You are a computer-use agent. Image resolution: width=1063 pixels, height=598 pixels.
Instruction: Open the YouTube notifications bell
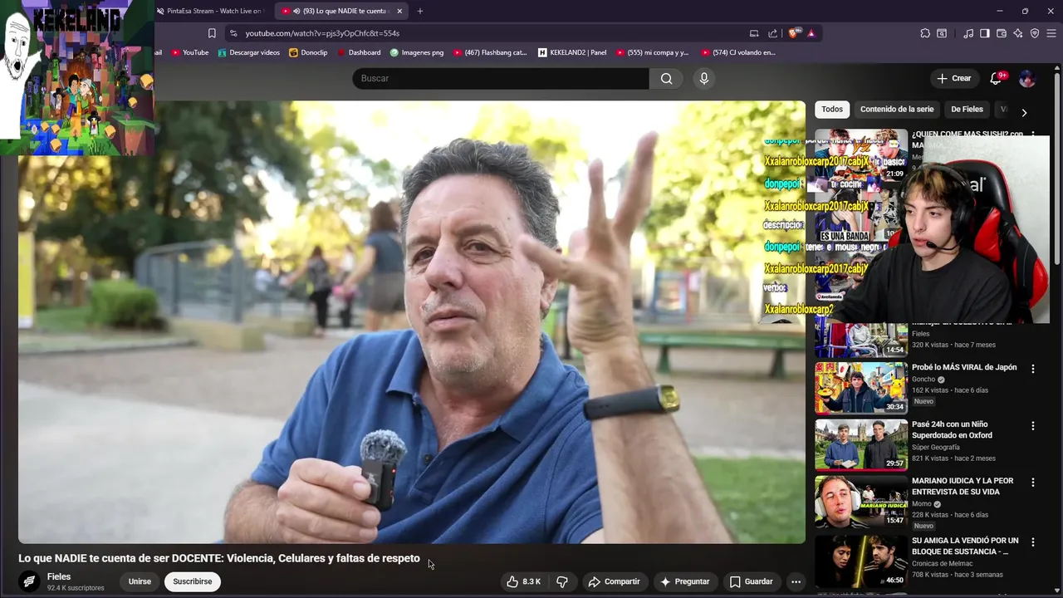click(996, 78)
